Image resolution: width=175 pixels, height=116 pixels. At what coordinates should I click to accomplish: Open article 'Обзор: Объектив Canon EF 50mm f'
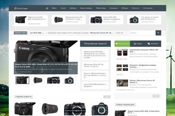pos(142,81)
